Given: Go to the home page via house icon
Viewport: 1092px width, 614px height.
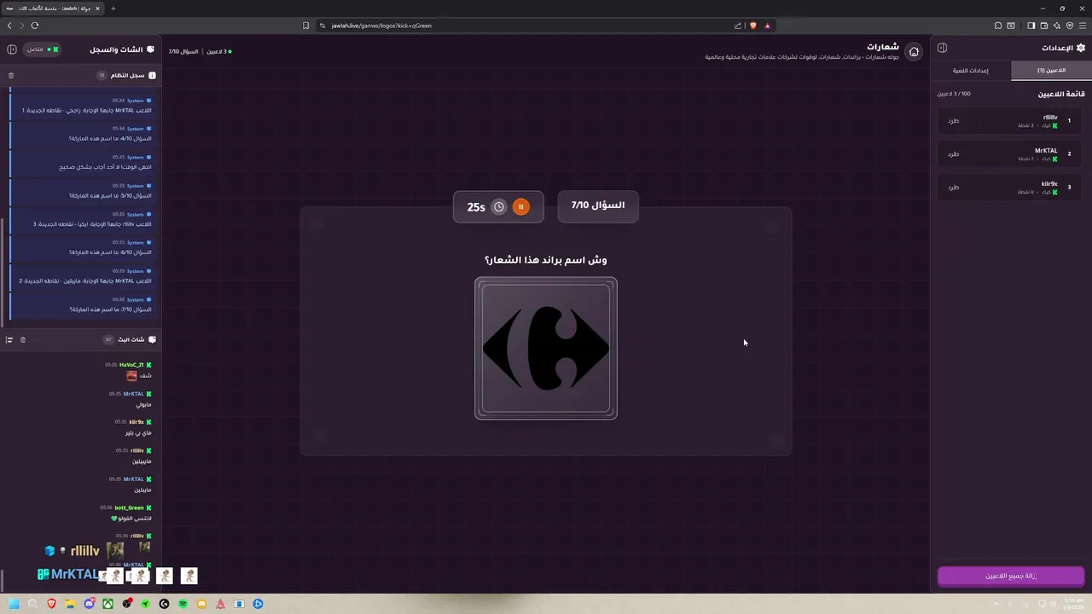Looking at the screenshot, I should [914, 51].
